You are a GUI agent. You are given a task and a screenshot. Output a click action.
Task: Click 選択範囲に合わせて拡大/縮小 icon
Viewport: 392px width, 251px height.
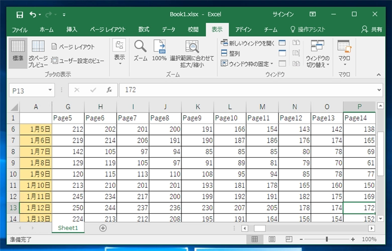pyautogui.click(x=192, y=53)
